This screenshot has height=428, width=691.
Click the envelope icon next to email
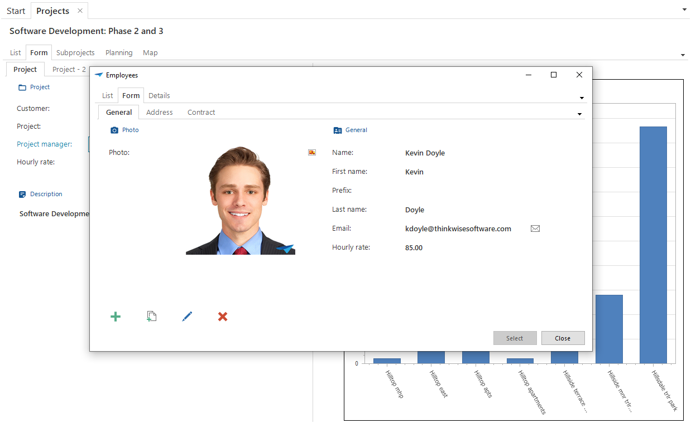pos(535,228)
